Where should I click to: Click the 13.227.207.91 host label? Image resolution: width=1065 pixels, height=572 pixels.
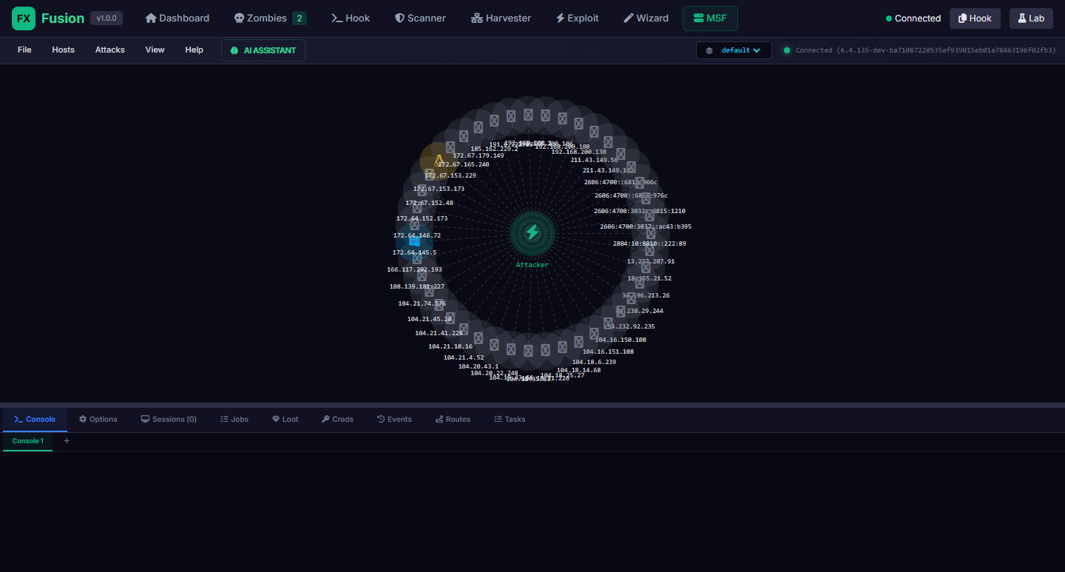pyautogui.click(x=651, y=262)
